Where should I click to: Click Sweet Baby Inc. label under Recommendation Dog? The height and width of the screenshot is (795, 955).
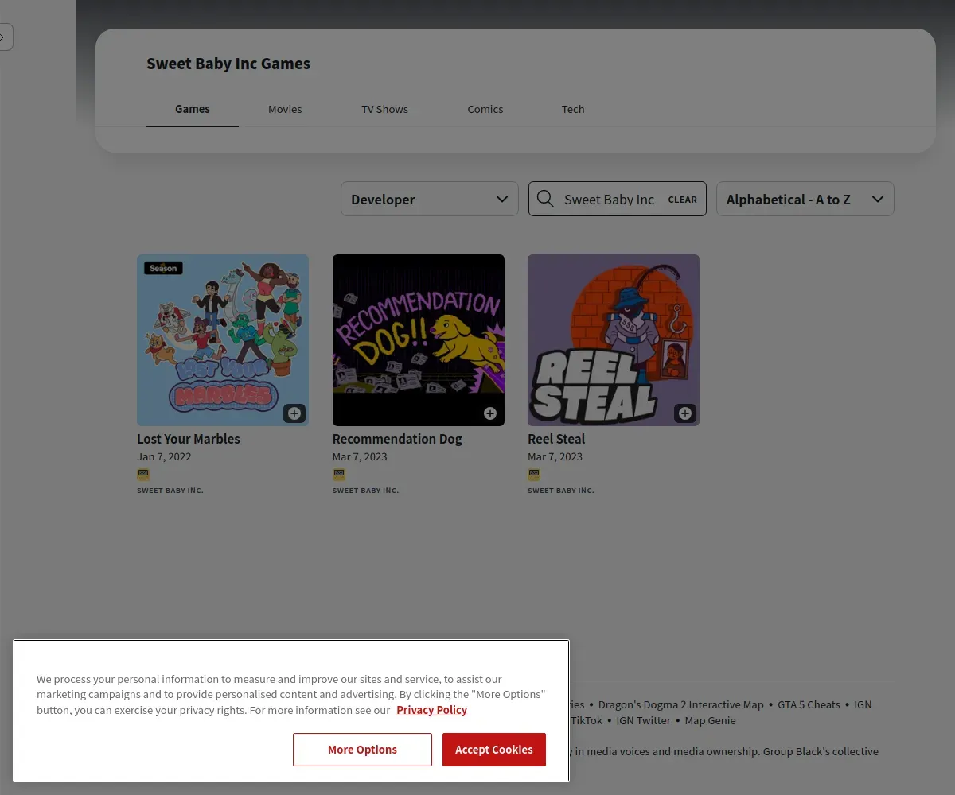pyautogui.click(x=366, y=491)
